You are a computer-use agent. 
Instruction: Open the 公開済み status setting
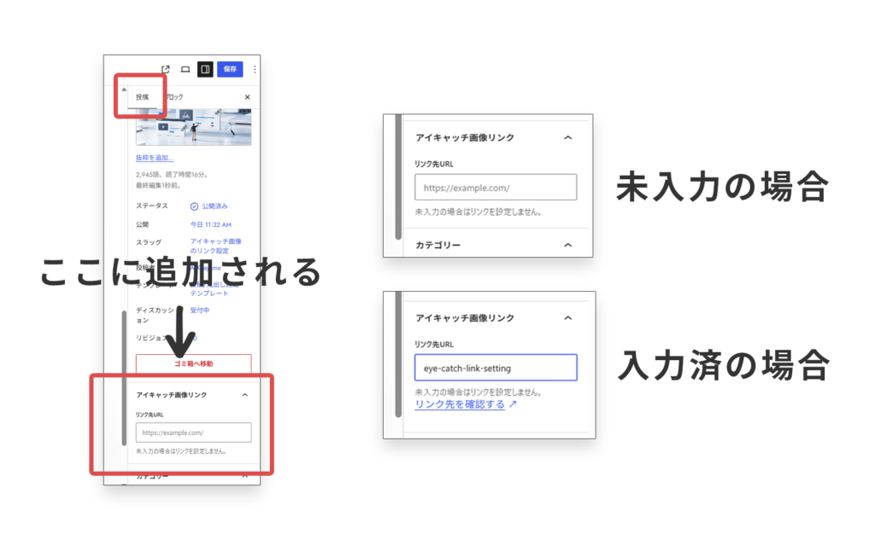(209, 206)
